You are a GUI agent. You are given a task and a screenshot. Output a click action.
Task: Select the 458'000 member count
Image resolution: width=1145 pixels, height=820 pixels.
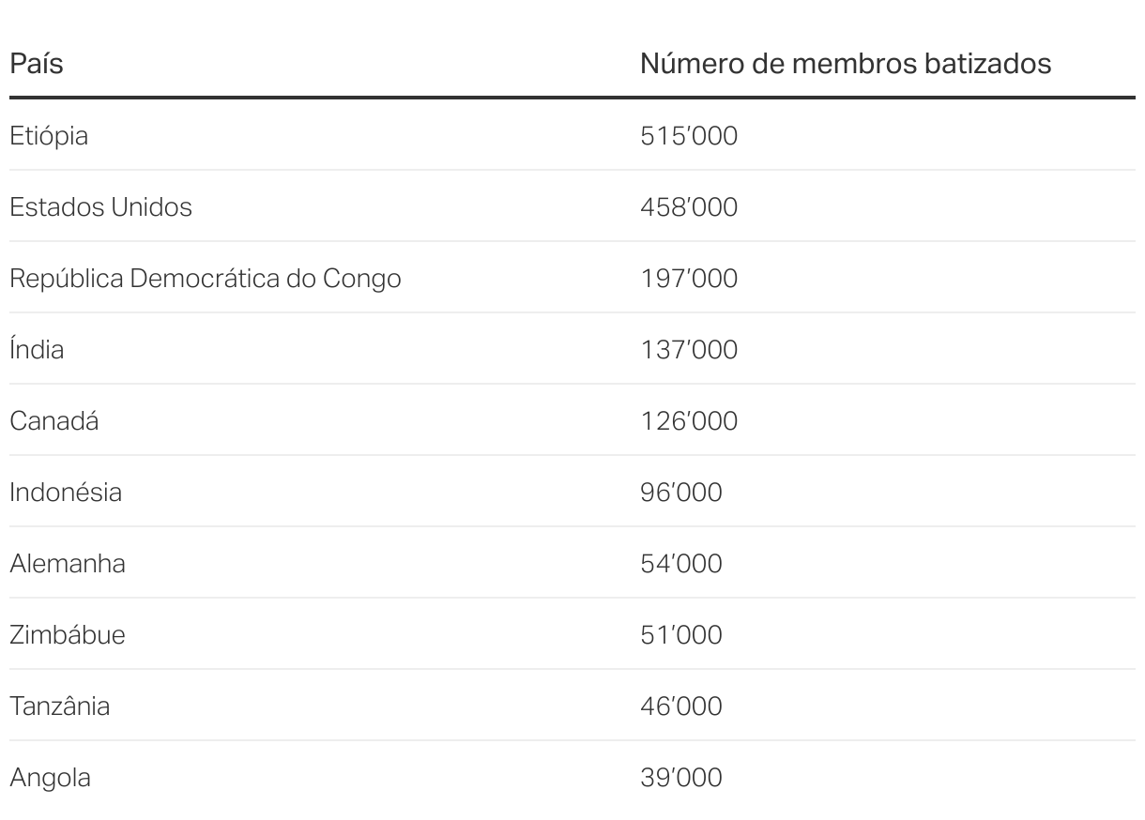click(689, 206)
